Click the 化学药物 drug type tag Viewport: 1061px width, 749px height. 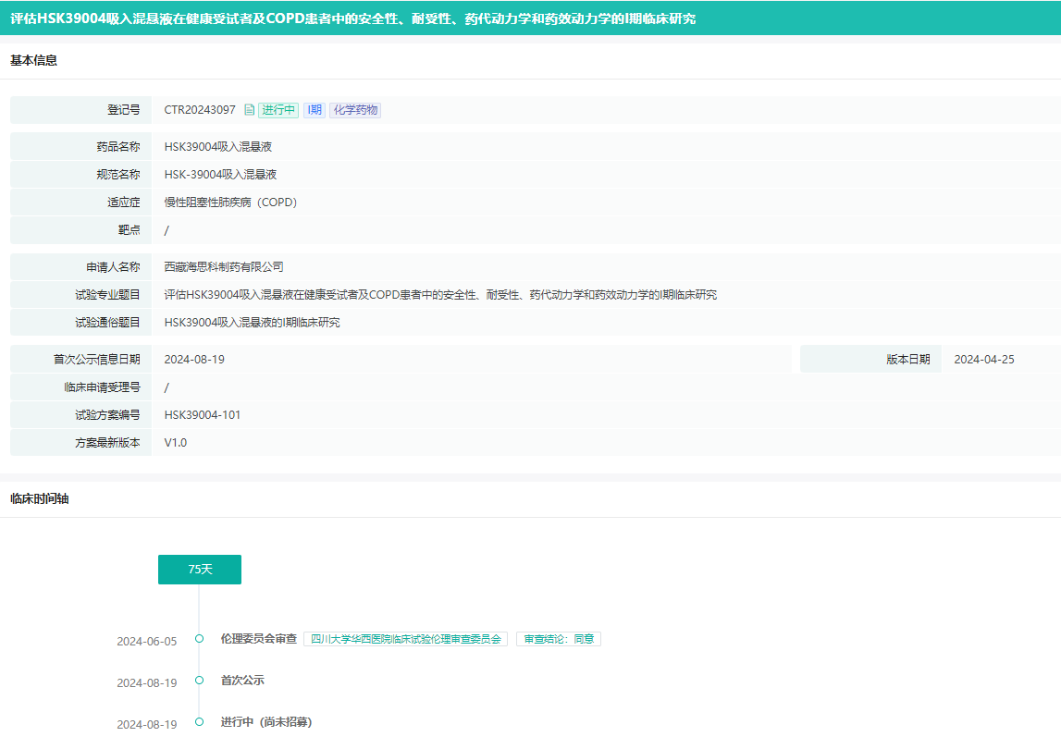355,110
